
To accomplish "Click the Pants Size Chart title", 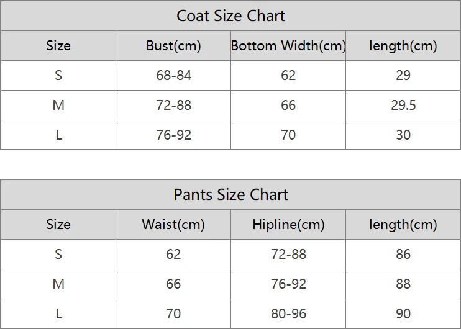I will coord(230,194).
